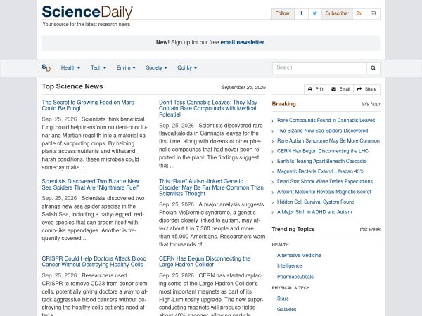
Task: Subscribe via the email envelope icon
Action: [373, 13]
